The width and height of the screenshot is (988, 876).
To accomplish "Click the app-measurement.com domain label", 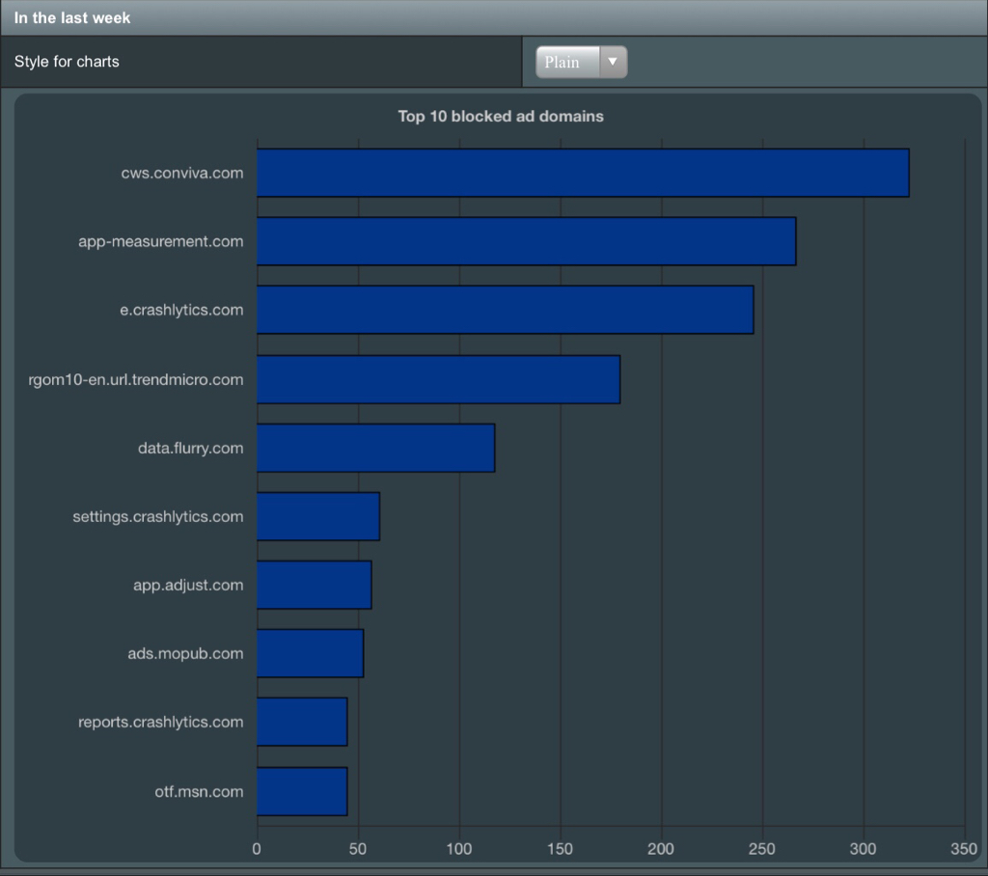I will (161, 242).
